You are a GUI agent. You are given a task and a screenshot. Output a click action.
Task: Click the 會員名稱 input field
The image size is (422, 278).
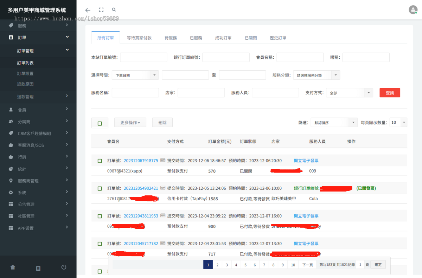pos(300,57)
